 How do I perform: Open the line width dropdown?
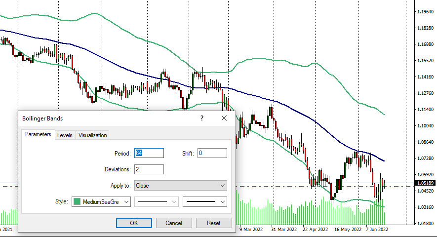point(205,202)
